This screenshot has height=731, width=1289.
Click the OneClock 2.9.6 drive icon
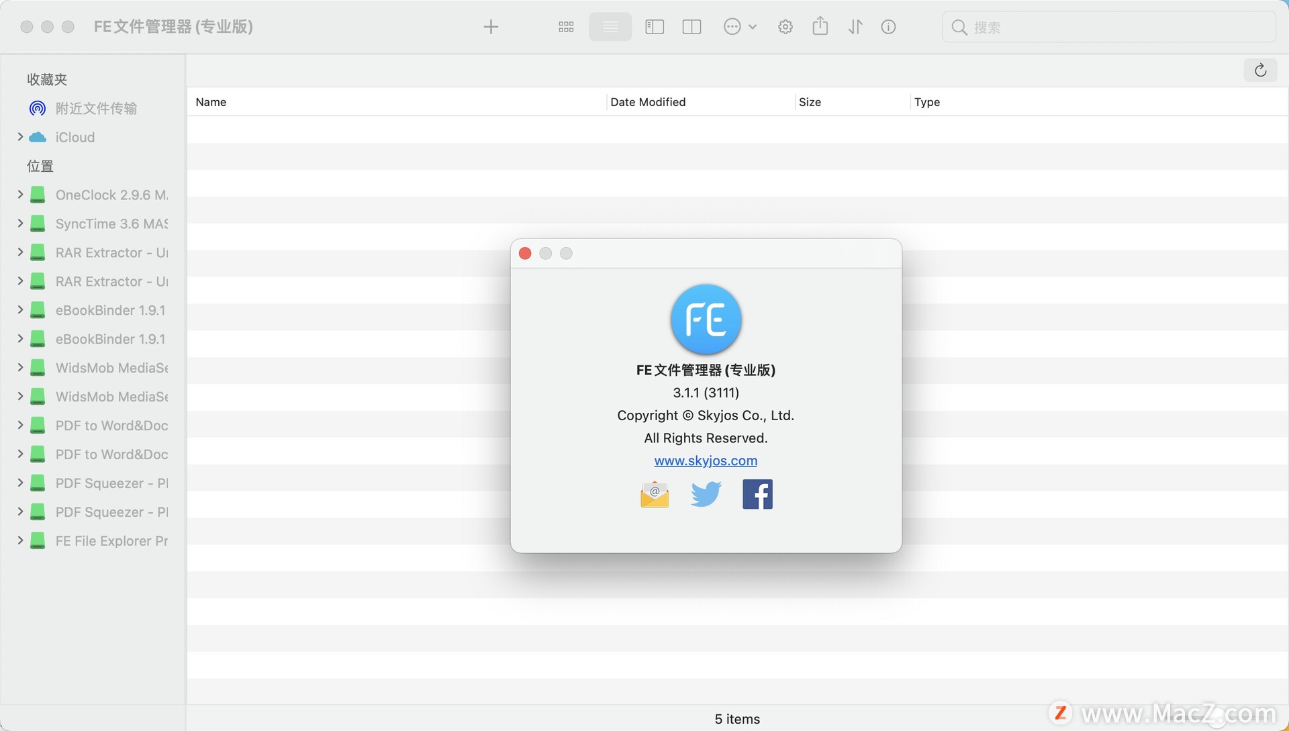click(x=38, y=195)
